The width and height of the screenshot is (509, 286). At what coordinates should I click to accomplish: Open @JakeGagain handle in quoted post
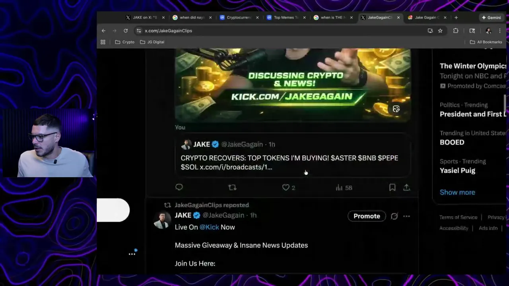pyautogui.click(x=242, y=144)
